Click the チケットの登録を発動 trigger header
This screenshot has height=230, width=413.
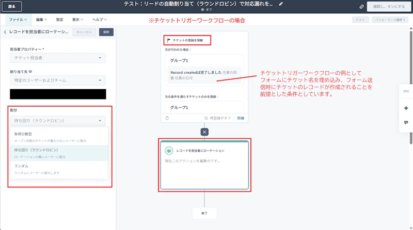pyautogui.click(x=187, y=40)
